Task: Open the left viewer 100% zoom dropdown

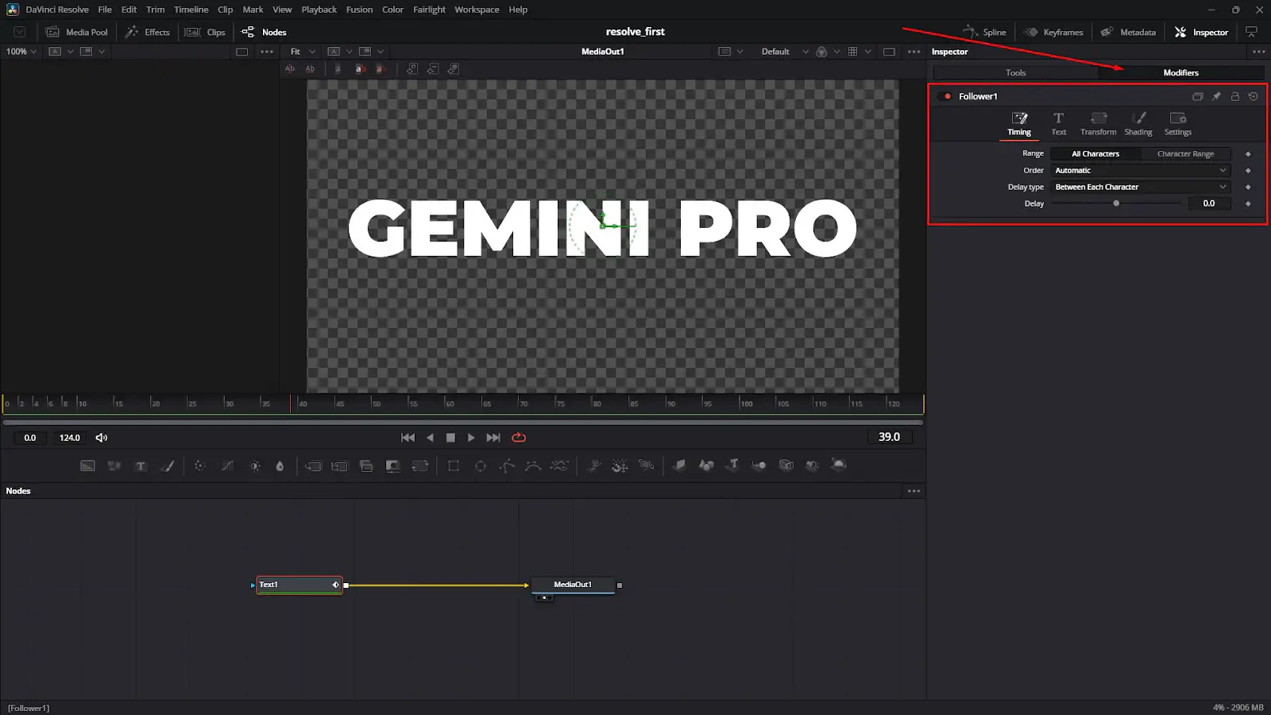Action: tap(21, 52)
